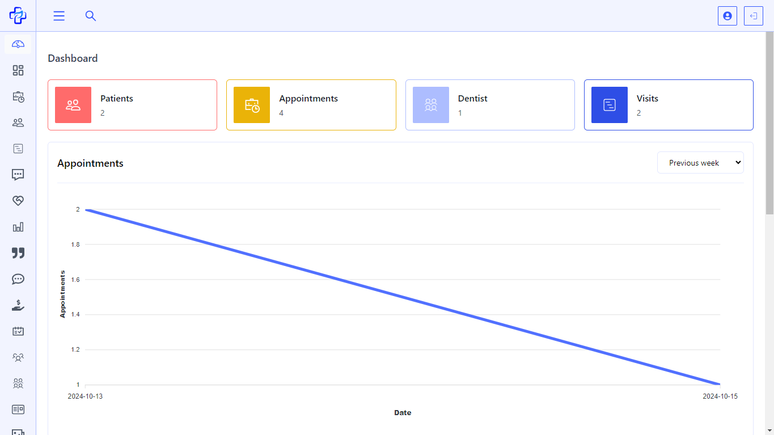Open the Patients section via people icon
This screenshot has width=774, height=435.
tap(18, 123)
